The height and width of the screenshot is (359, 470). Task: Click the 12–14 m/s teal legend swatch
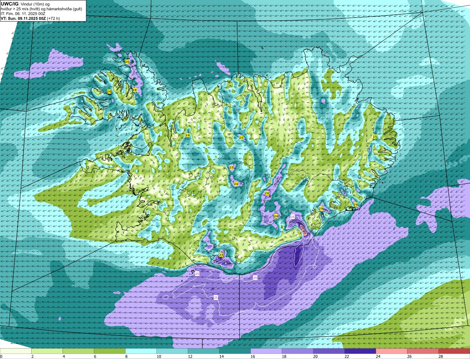pyautogui.click(x=204, y=351)
